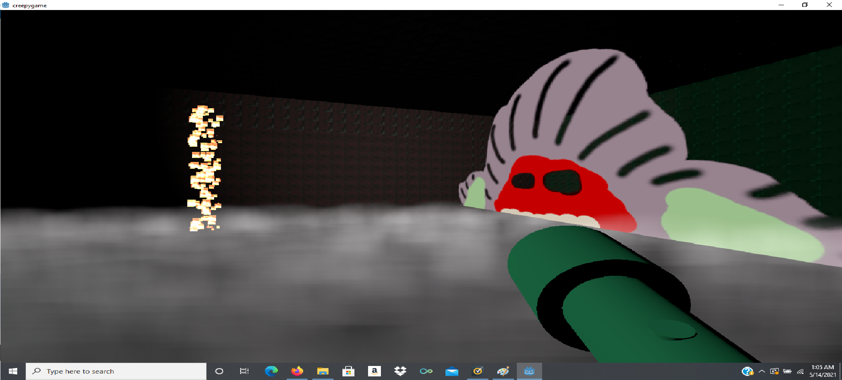
Task: Minimize the creepygame window
Action: pyautogui.click(x=781, y=5)
